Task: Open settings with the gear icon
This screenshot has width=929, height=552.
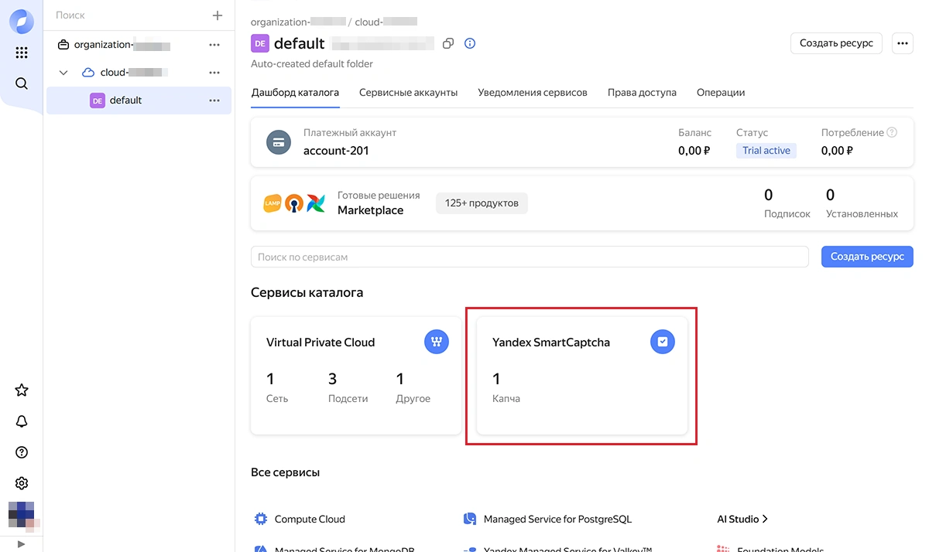Action: tap(22, 483)
